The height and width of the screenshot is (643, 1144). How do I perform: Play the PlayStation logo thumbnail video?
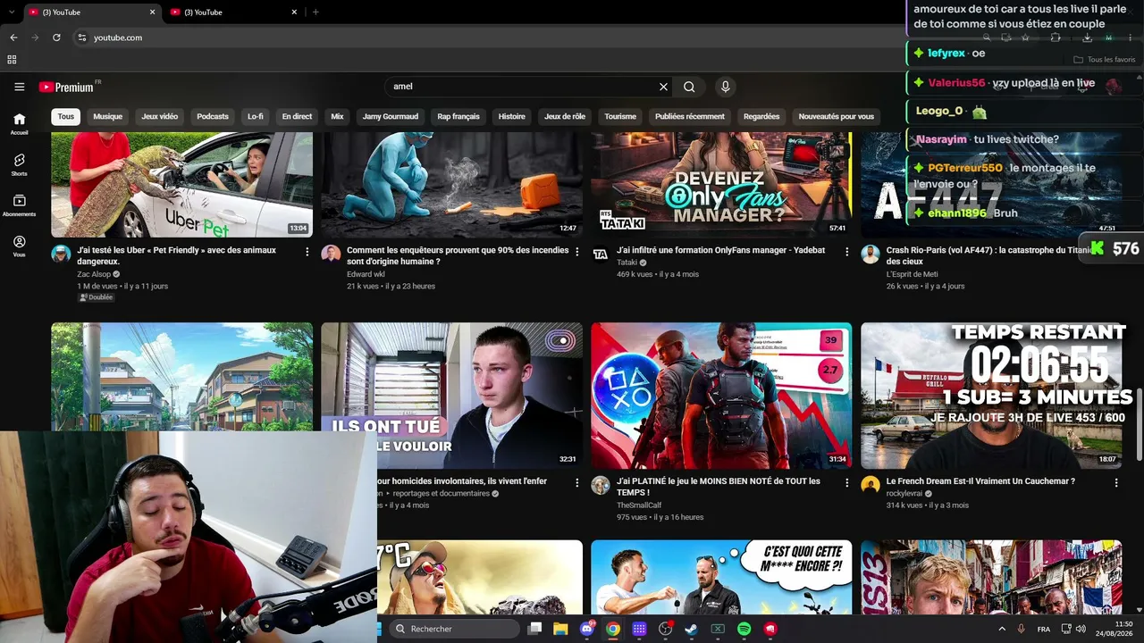pyautogui.click(x=721, y=396)
